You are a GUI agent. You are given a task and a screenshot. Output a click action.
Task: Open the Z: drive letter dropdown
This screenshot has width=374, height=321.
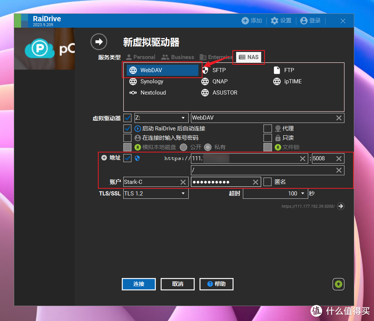(161, 118)
